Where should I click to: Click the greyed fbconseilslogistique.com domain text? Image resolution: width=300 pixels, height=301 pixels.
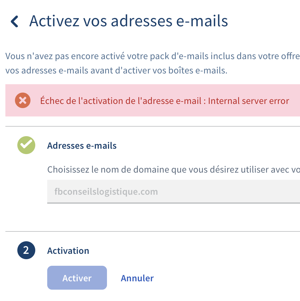(x=106, y=191)
